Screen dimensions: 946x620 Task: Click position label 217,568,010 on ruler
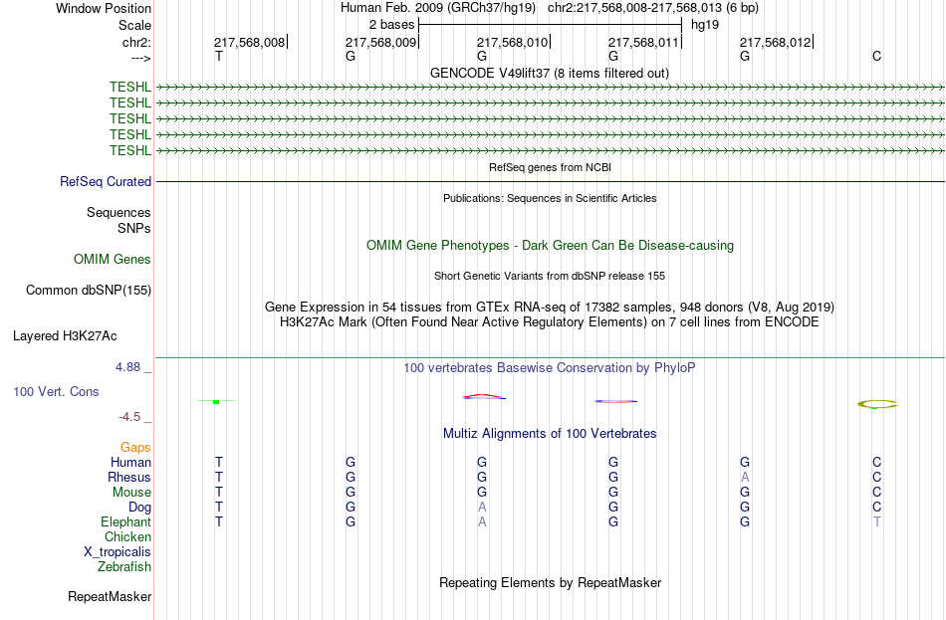pyautogui.click(x=512, y=42)
